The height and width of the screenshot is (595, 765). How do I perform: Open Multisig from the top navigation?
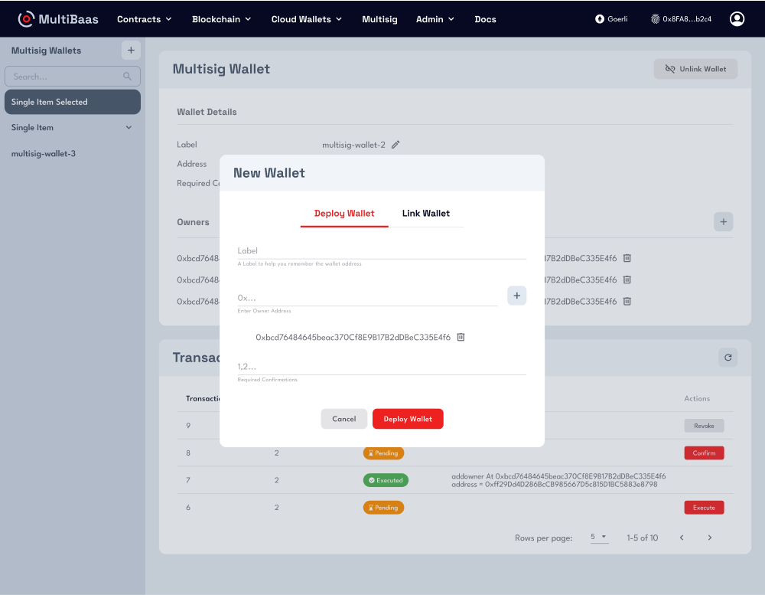tap(379, 19)
